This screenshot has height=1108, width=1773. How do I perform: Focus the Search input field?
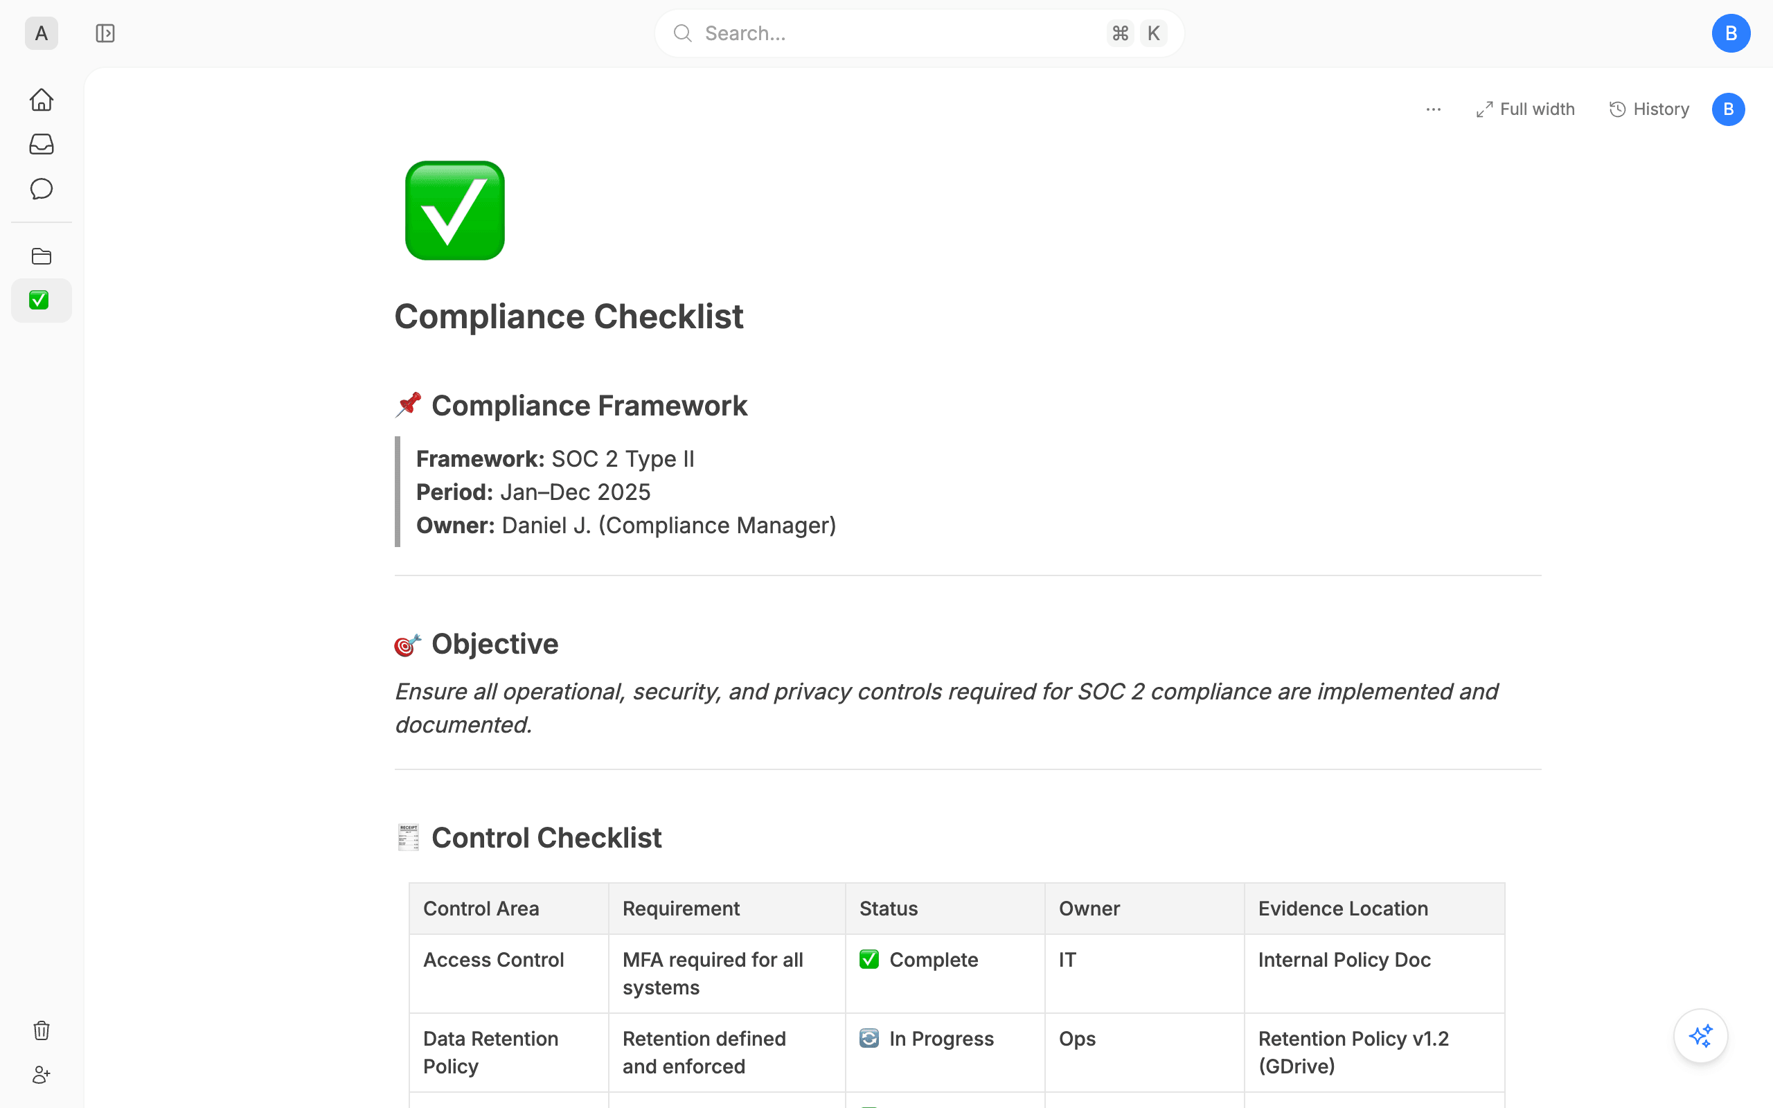919,34
